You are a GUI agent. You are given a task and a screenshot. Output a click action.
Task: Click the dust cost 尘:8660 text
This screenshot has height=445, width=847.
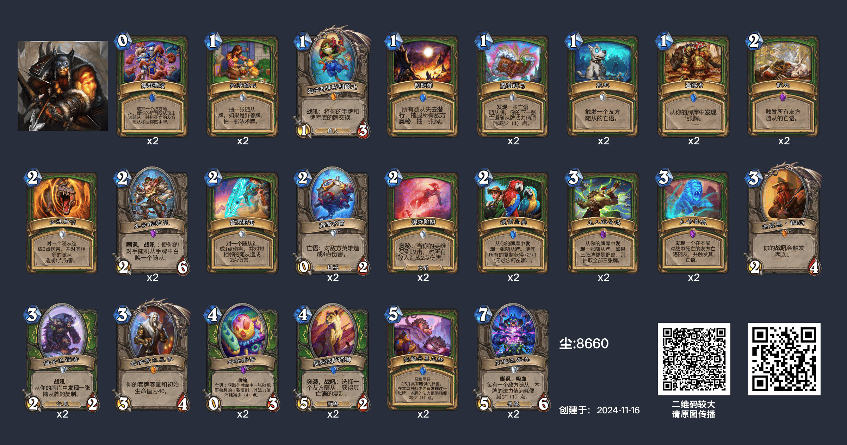(x=584, y=343)
